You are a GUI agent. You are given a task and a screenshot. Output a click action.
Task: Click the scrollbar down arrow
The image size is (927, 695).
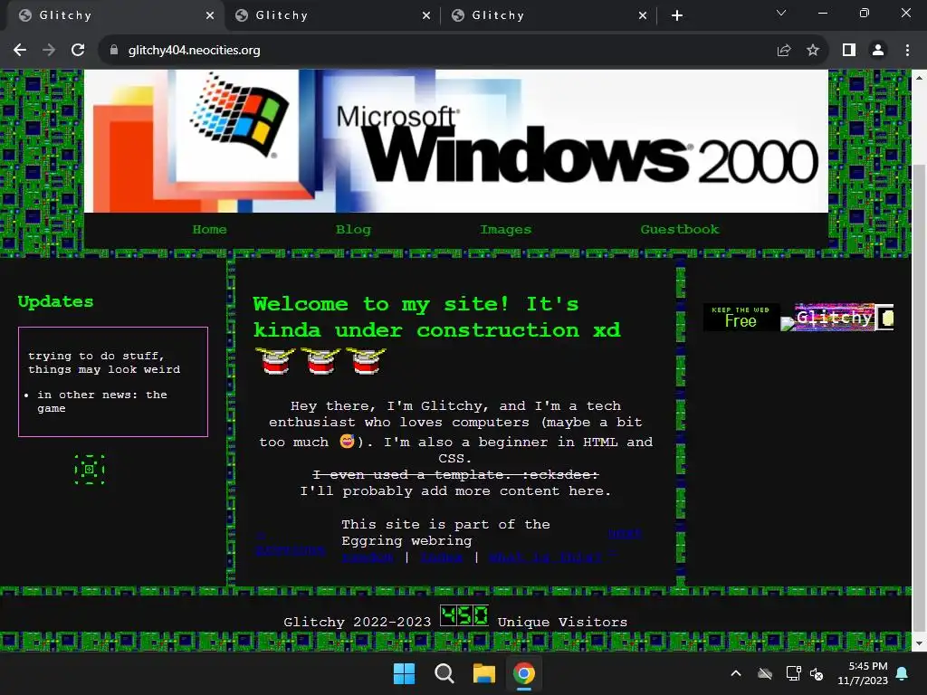pyautogui.click(x=920, y=643)
